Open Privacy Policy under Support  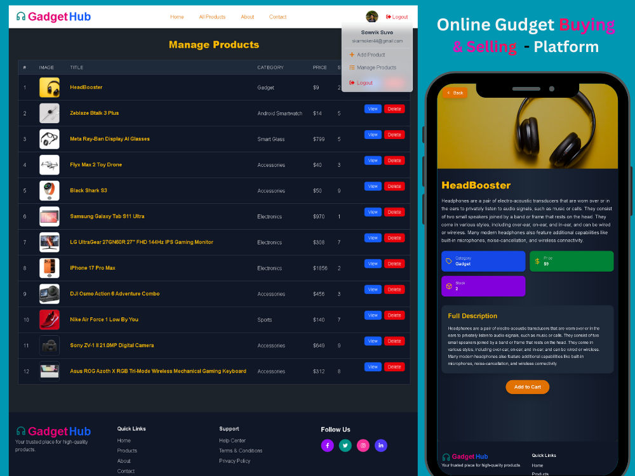point(234,461)
